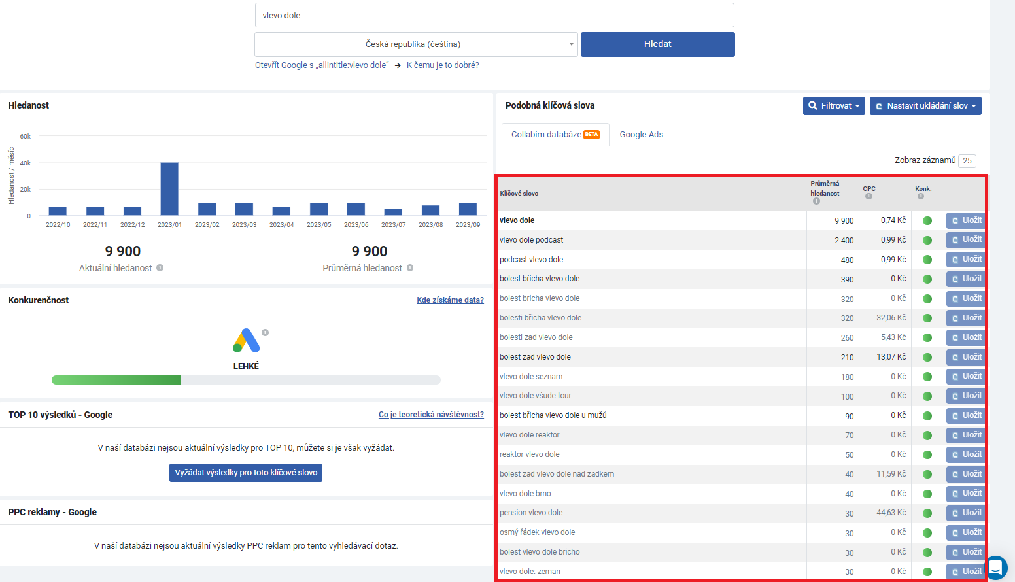Click Konkurenčnost LEHKÉ progress bar
Image resolution: width=1015 pixels, height=582 pixels.
tap(246, 380)
